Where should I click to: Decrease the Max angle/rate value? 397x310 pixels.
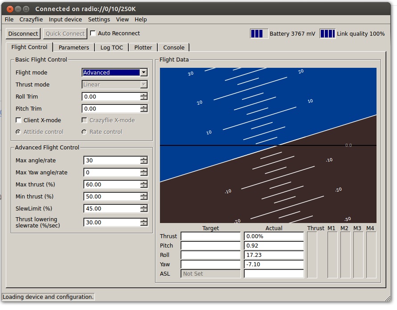(143, 162)
